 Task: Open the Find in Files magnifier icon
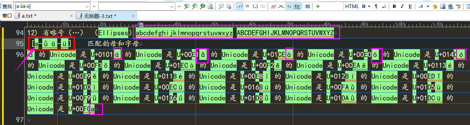point(221,6)
